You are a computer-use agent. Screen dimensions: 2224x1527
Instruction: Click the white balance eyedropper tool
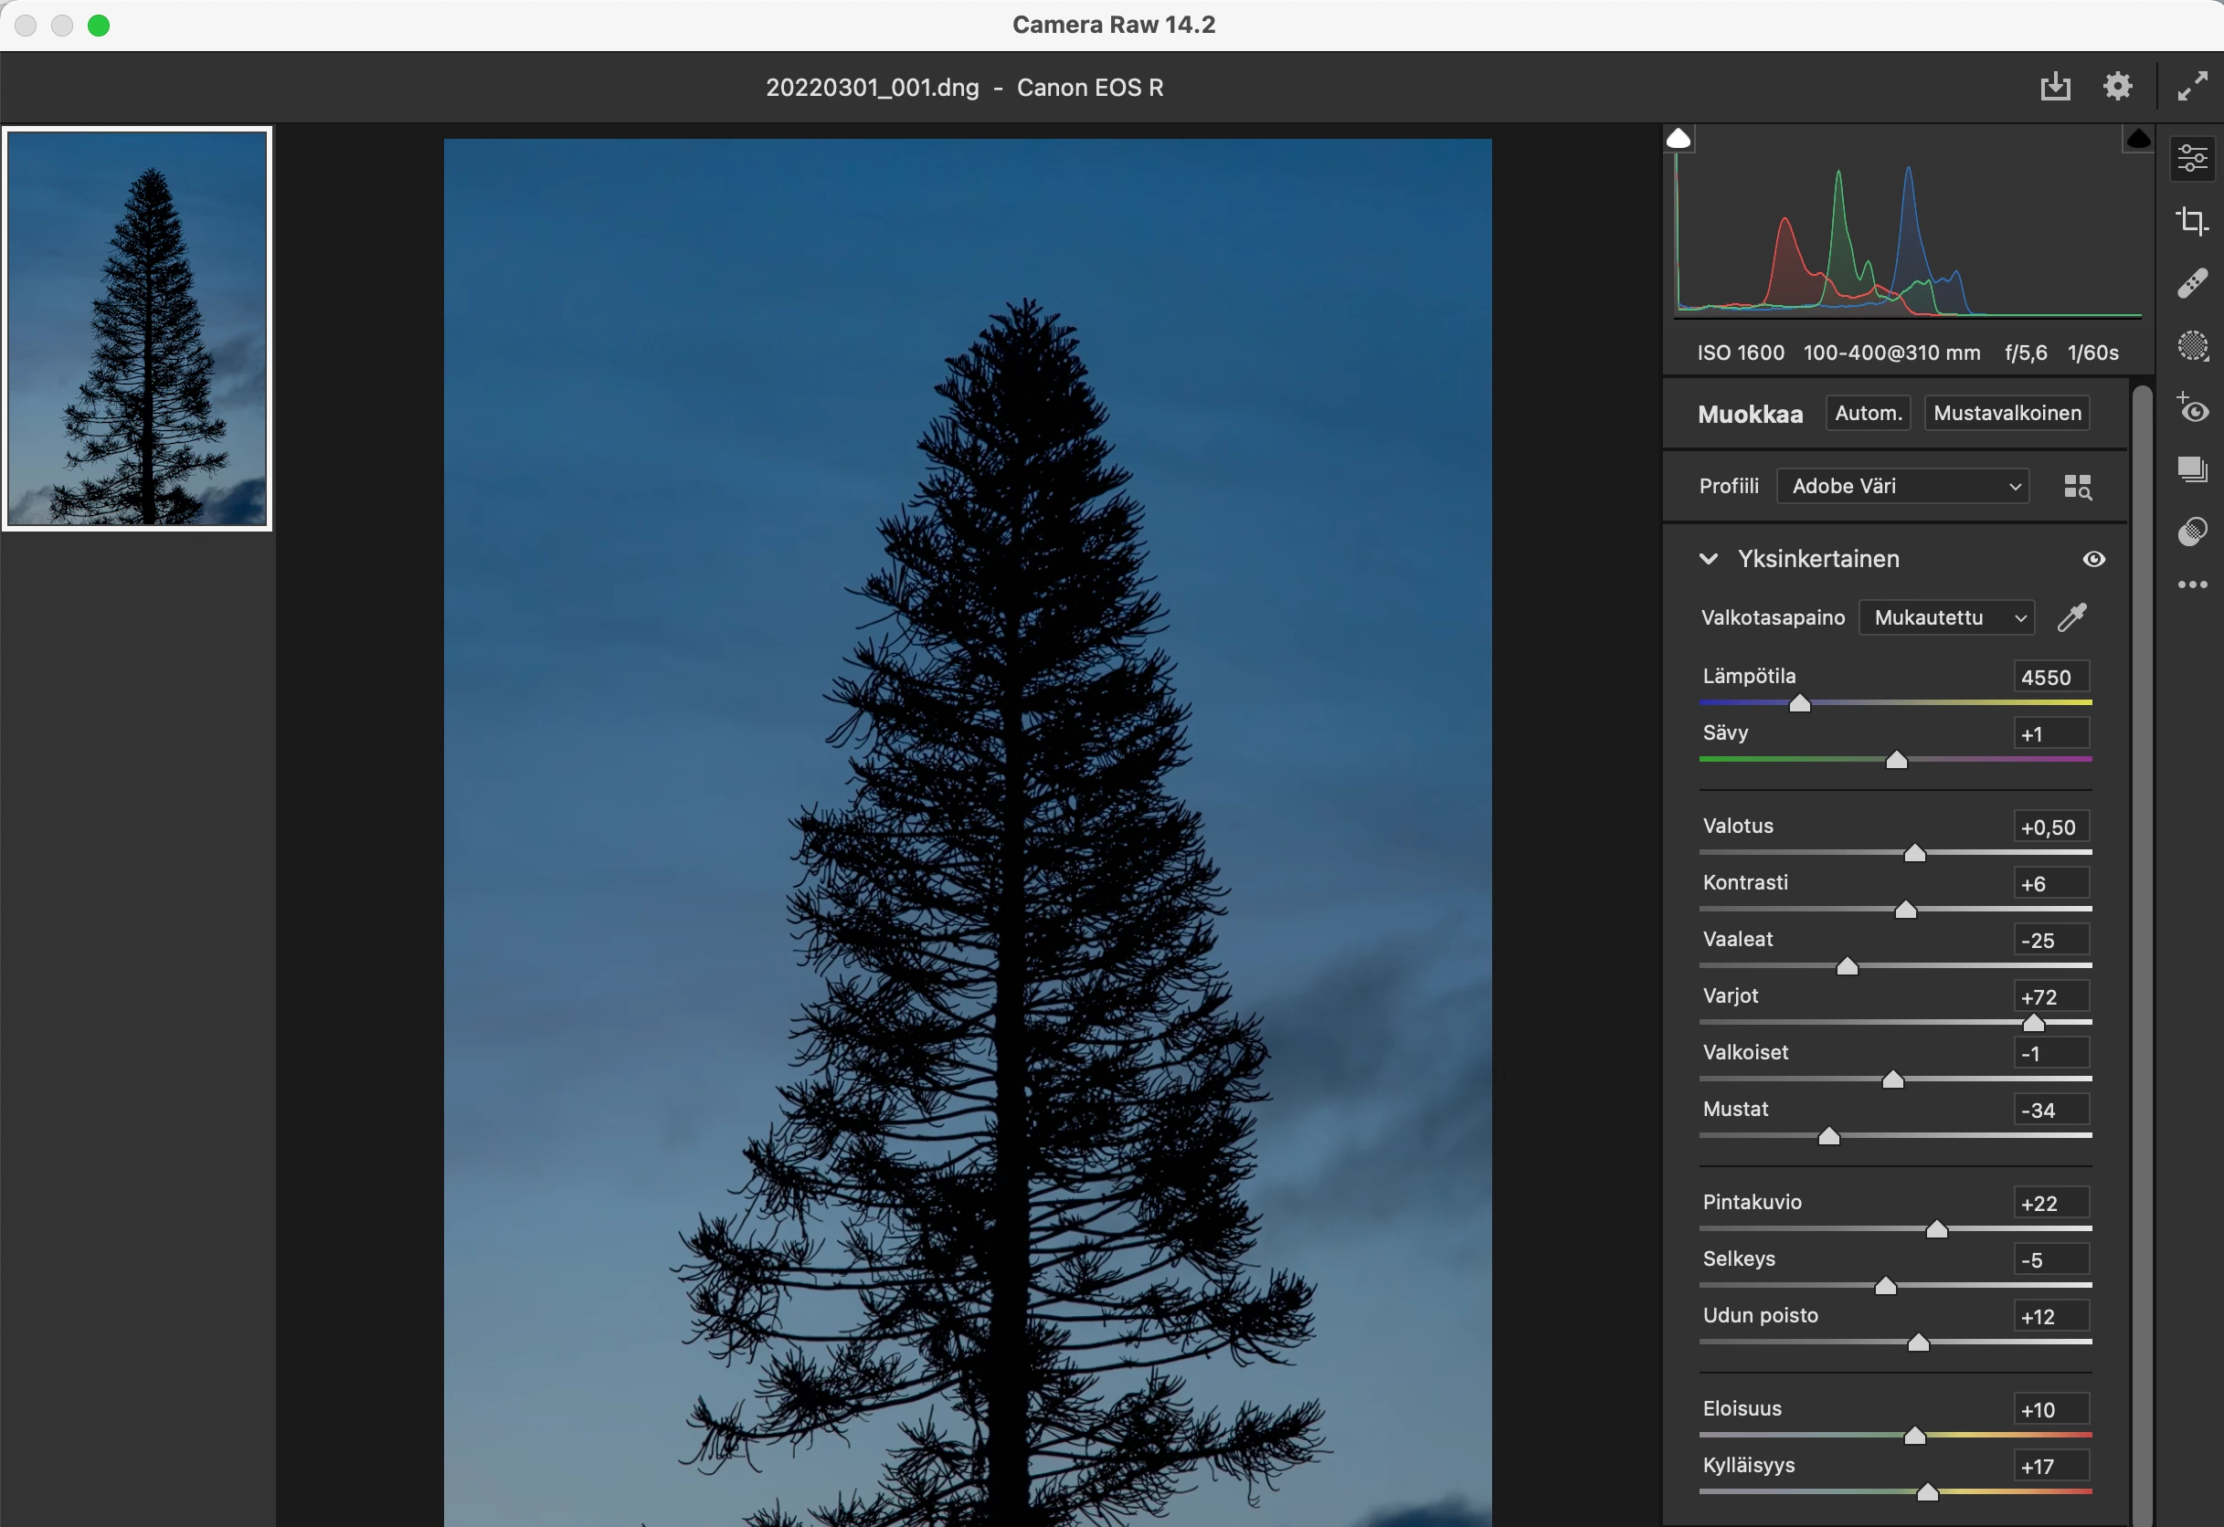pos(2071,617)
